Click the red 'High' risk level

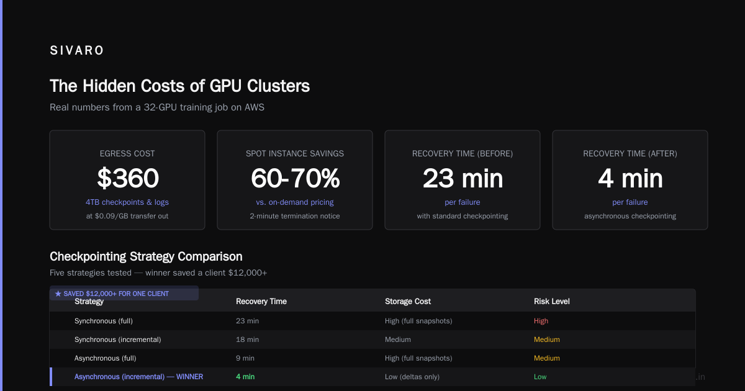(x=541, y=321)
